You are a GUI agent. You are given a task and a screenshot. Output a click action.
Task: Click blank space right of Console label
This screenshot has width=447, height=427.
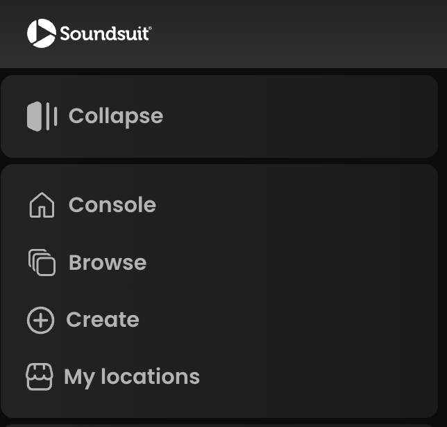point(298,205)
